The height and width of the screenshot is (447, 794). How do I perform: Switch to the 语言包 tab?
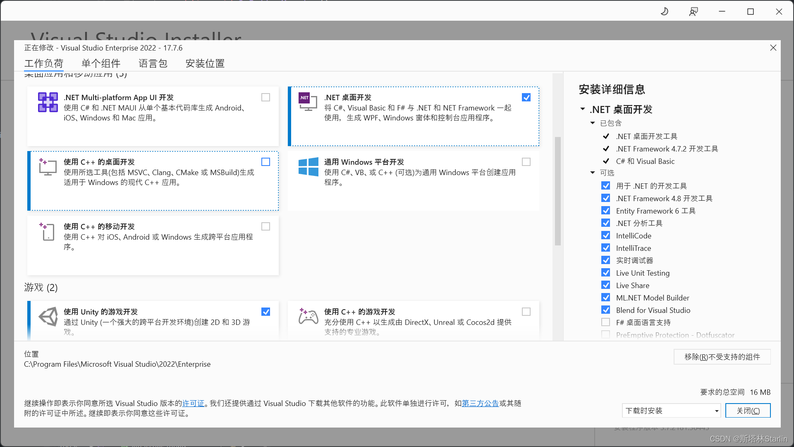pyautogui.click(x=153, y=63)
